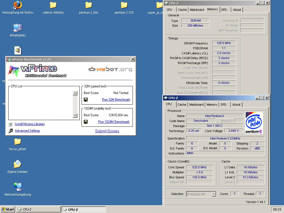Select CPU tab in back CPU-Z window
284x213 pixels.
tap(169, 10)
